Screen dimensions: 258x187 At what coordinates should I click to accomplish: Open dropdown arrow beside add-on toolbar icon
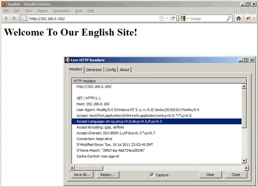[254, 18]
